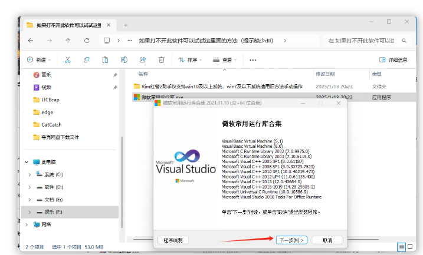Click the Forward arrow in File Explorer
Image resolution: width=423 pixels, height=255 pixels.
[50, 41]
